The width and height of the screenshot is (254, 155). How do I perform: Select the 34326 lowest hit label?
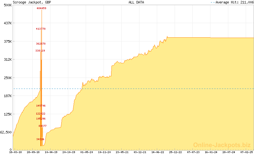[x=40, y=139]
